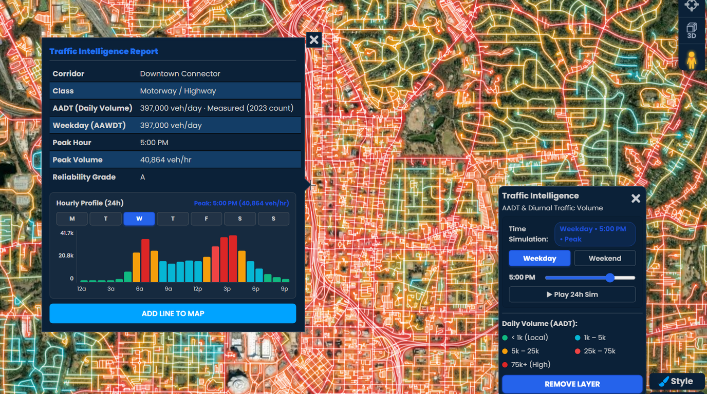
Task: Select Monday in Hourly Profile
Action: [x=72, y=219]
